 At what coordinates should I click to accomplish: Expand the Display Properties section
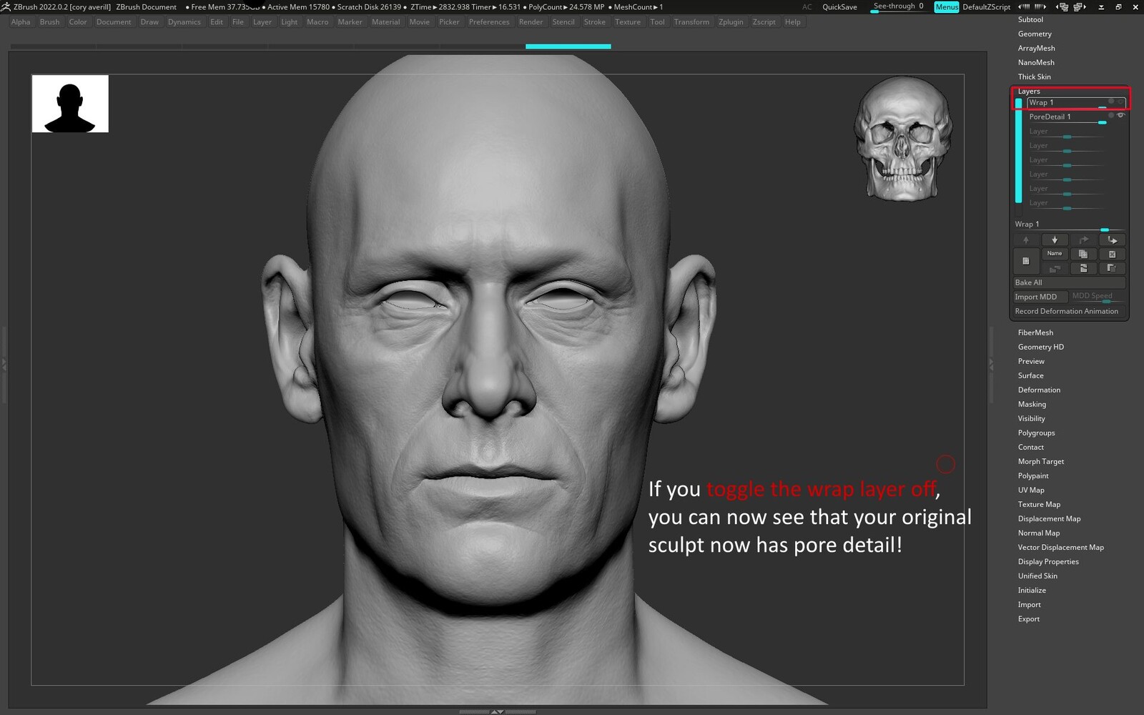point(1048,562)
